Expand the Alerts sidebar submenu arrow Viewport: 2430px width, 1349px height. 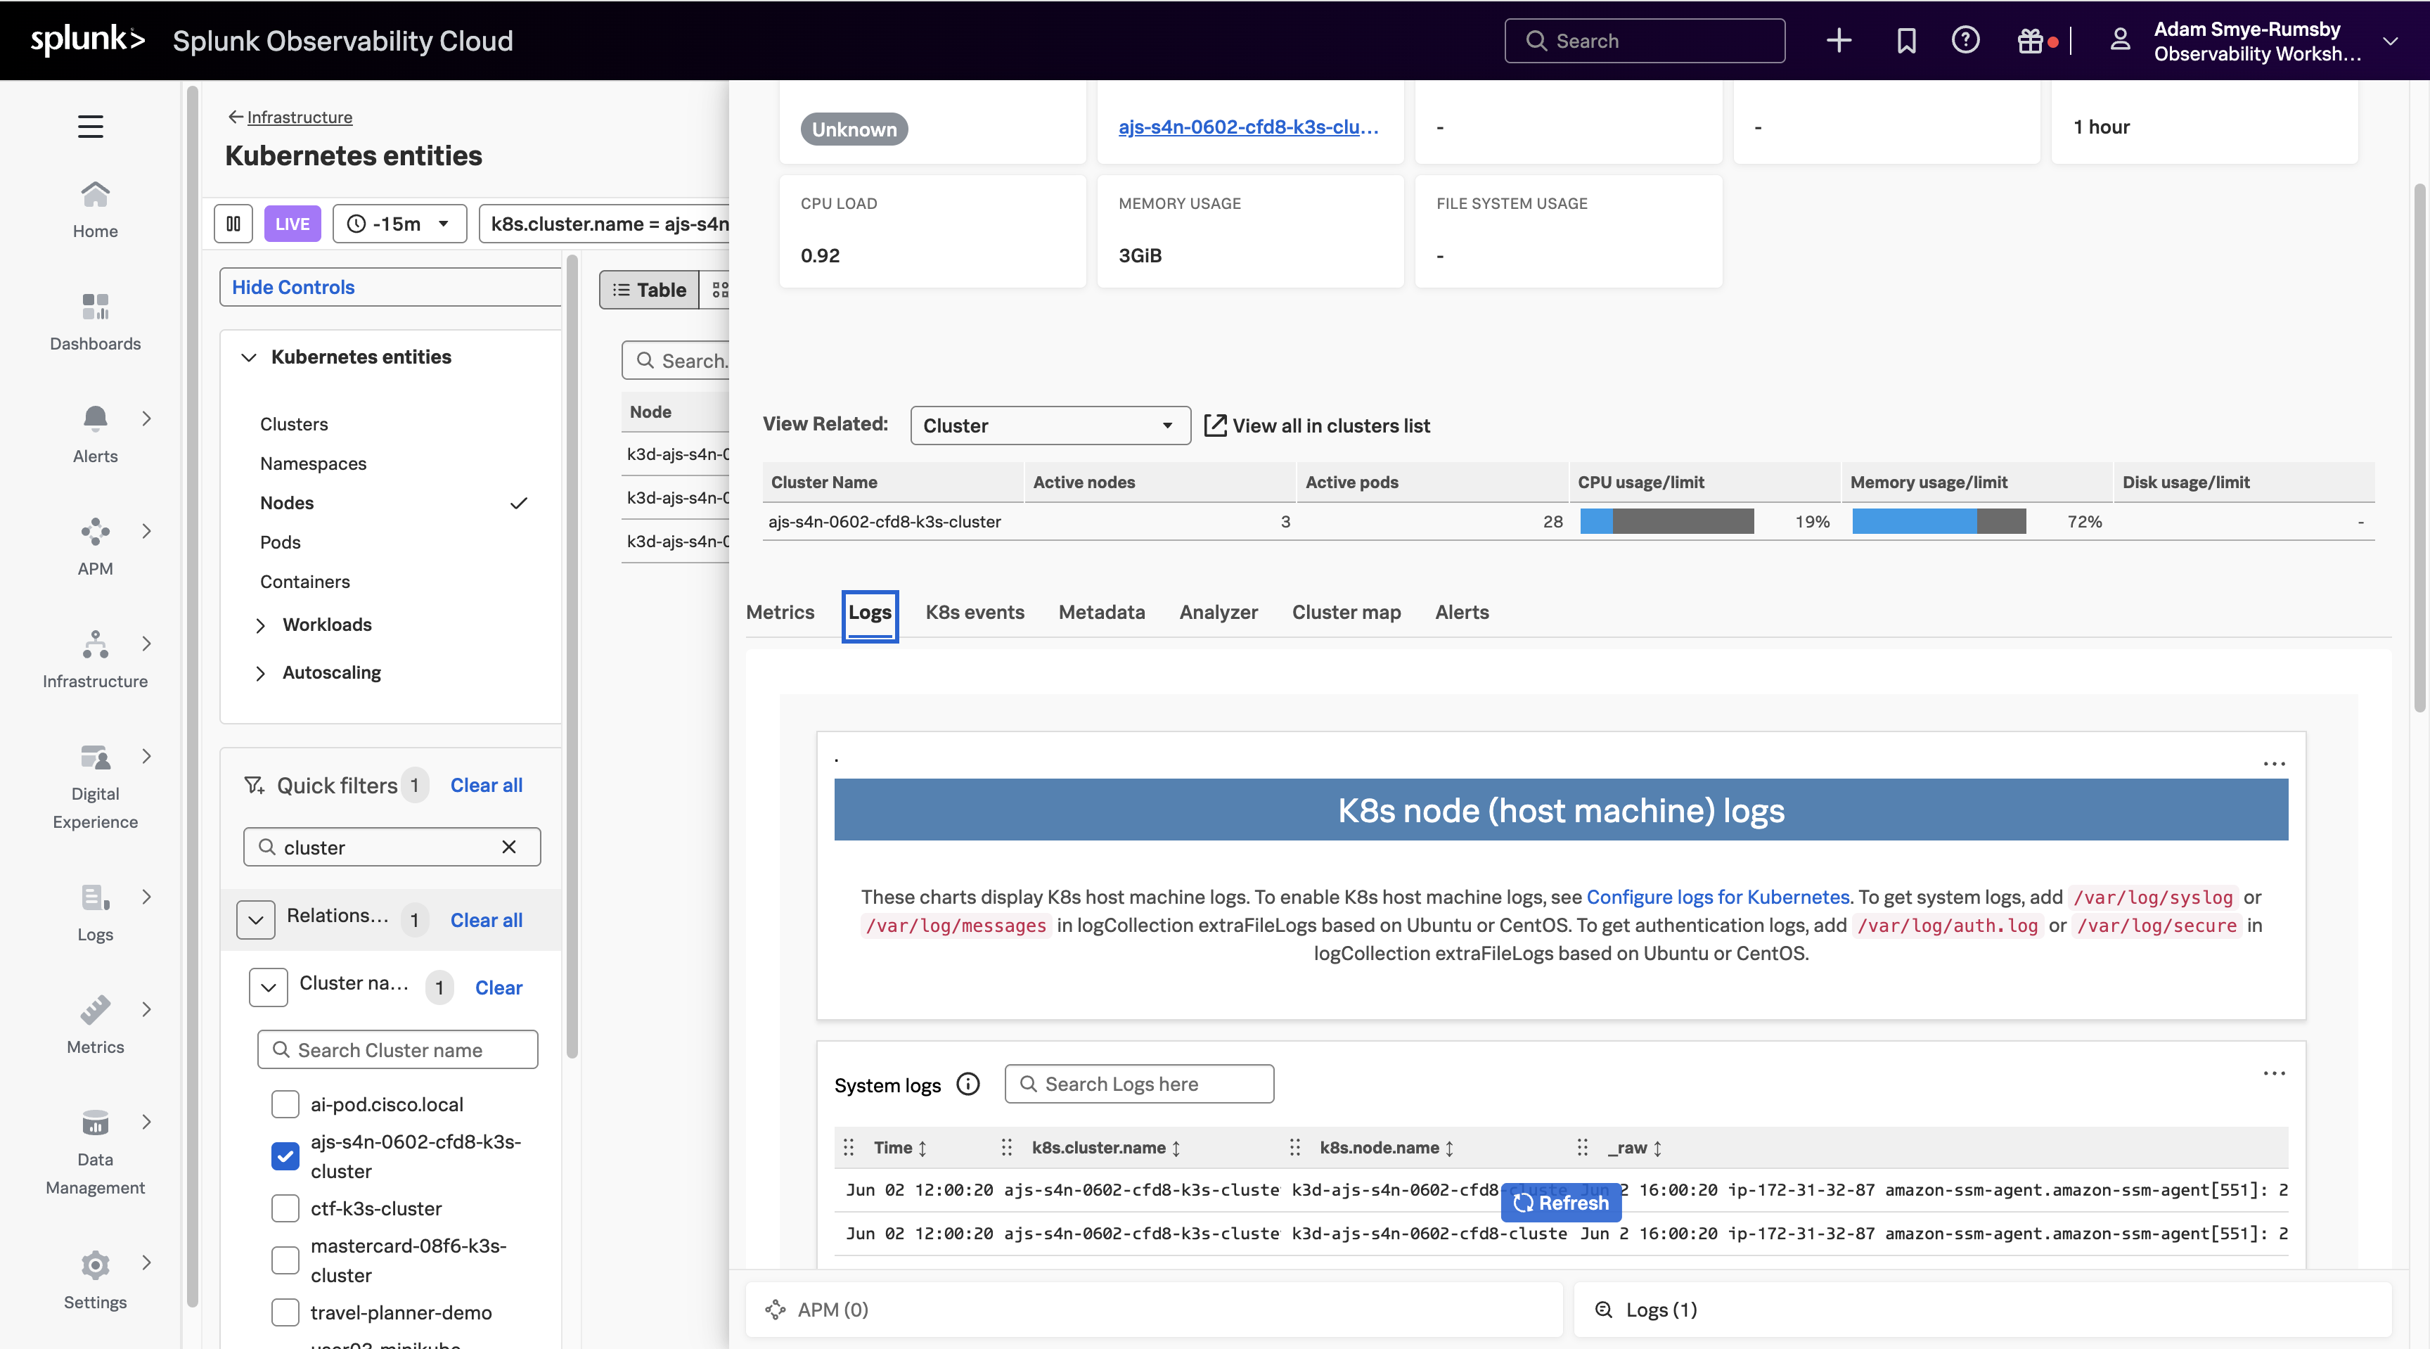[146, 418]
